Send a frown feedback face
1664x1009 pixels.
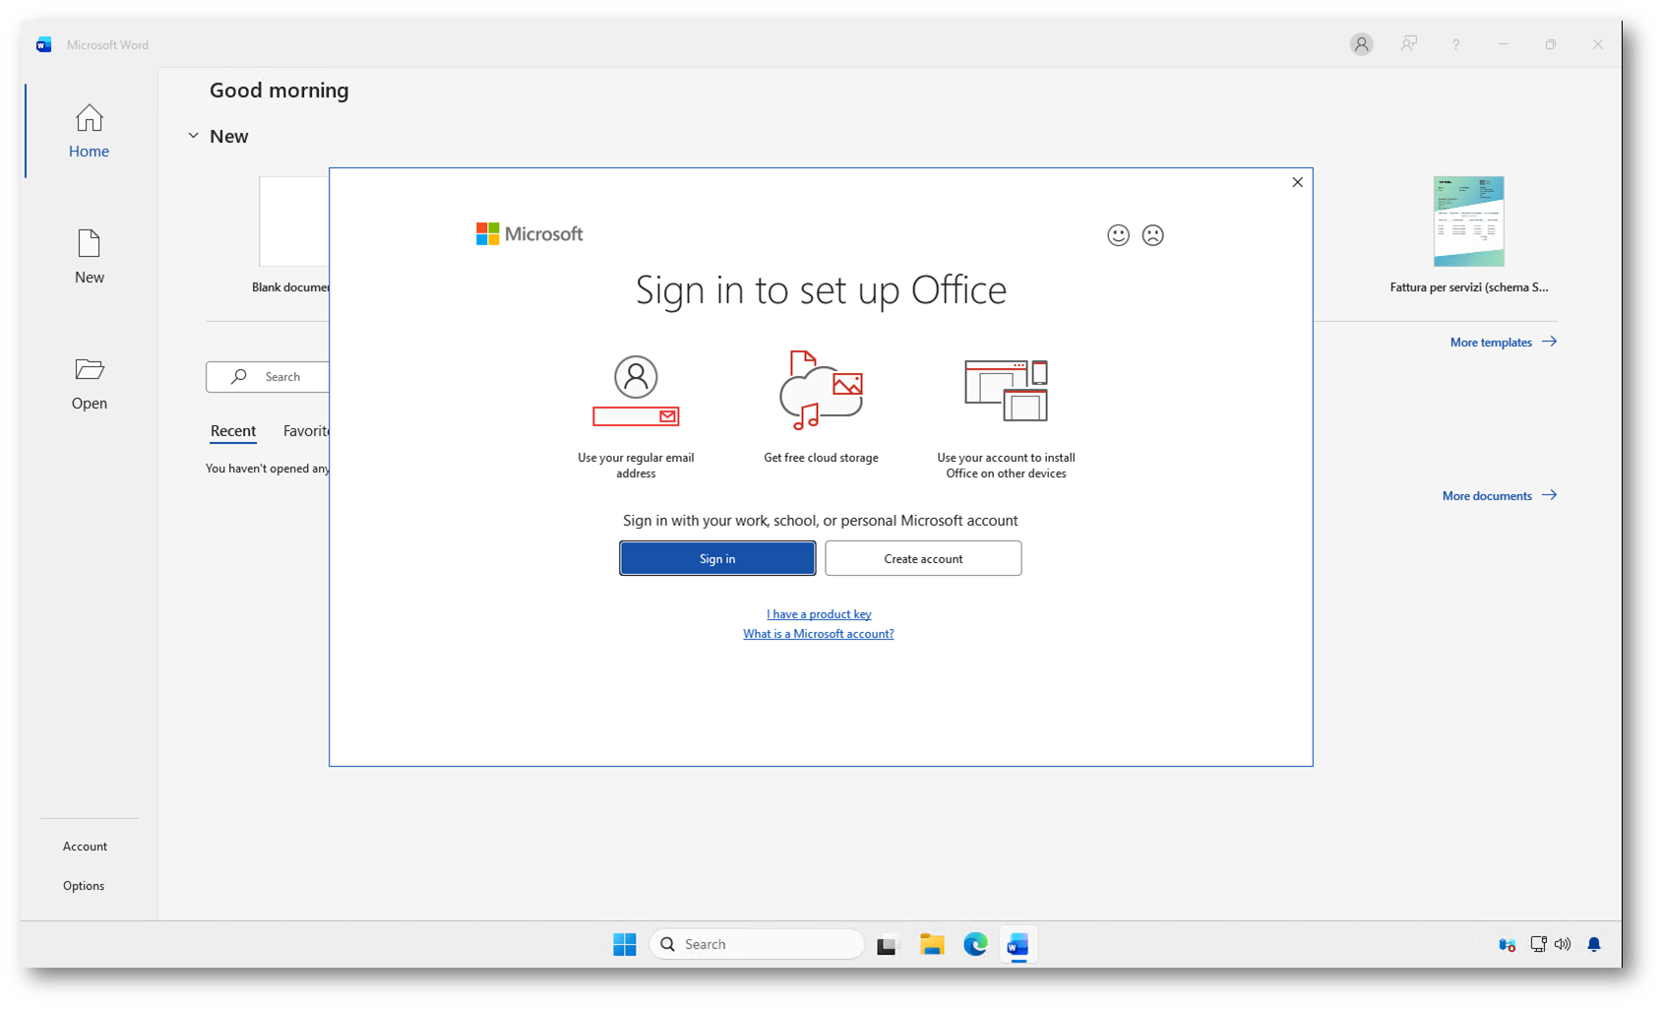pos(1152,235)
